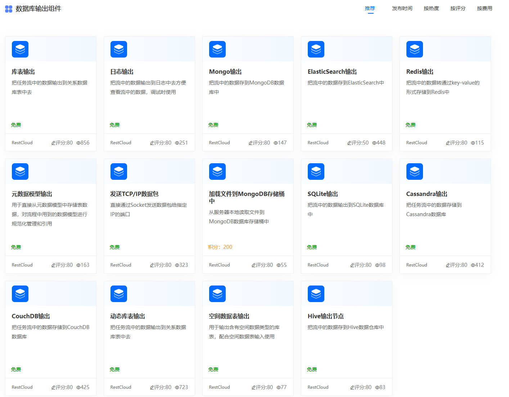
Task: Open the ElasticSearch输出 component title
Action: pos(332,72)
